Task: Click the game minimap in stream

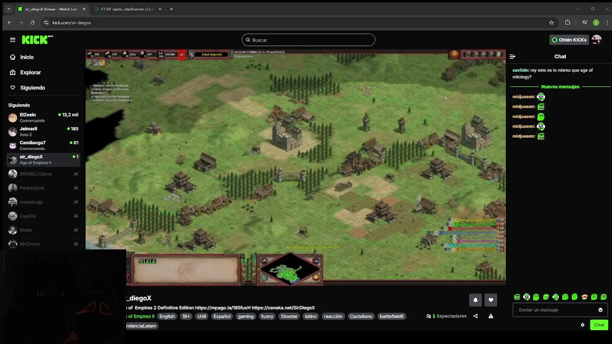Action: (x=290, y=269)
